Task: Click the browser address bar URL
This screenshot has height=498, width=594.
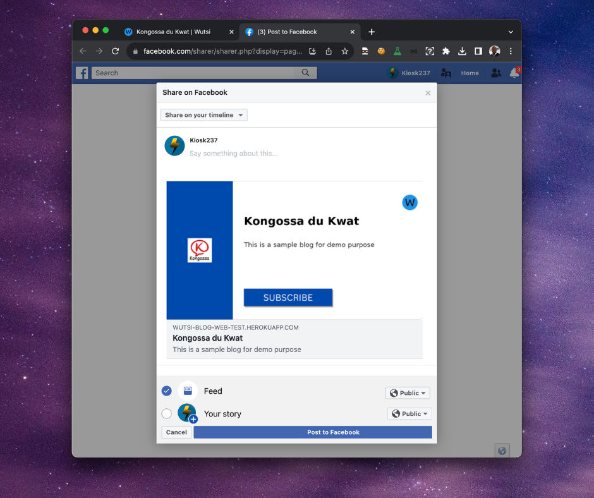Action: (222, 51)
